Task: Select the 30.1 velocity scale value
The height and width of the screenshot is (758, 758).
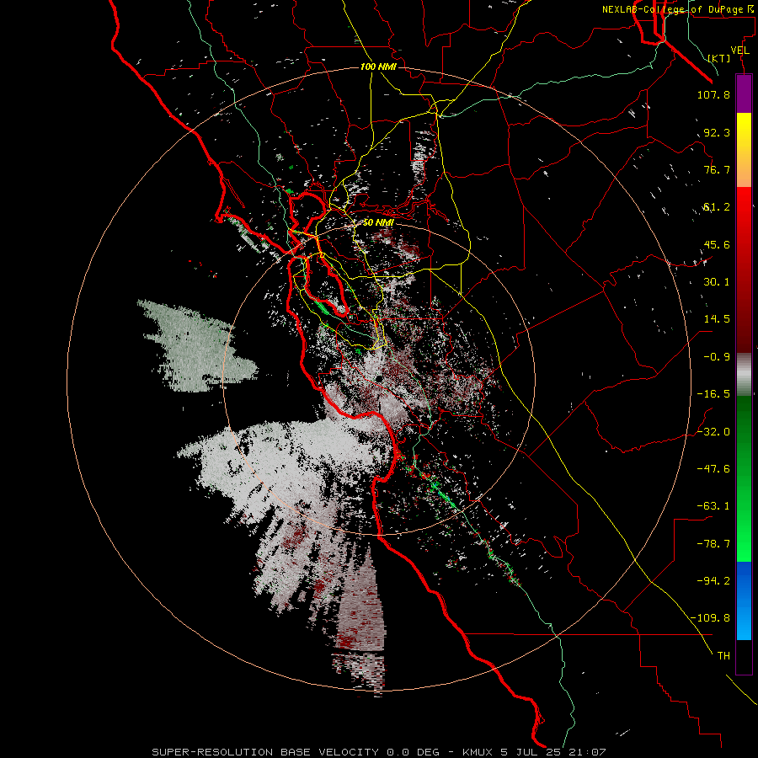Action: [x=717, y=282]
